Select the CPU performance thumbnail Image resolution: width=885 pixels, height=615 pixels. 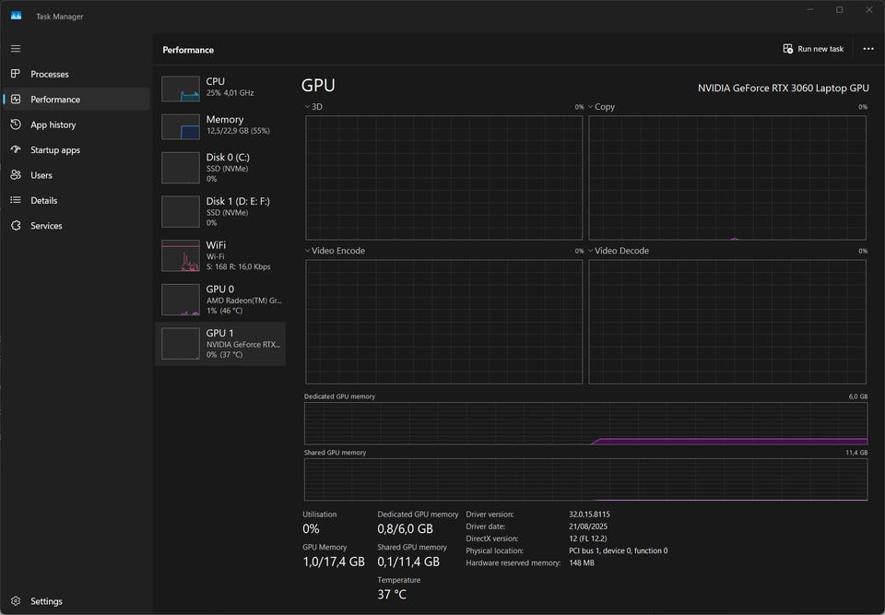click(181, 89)
